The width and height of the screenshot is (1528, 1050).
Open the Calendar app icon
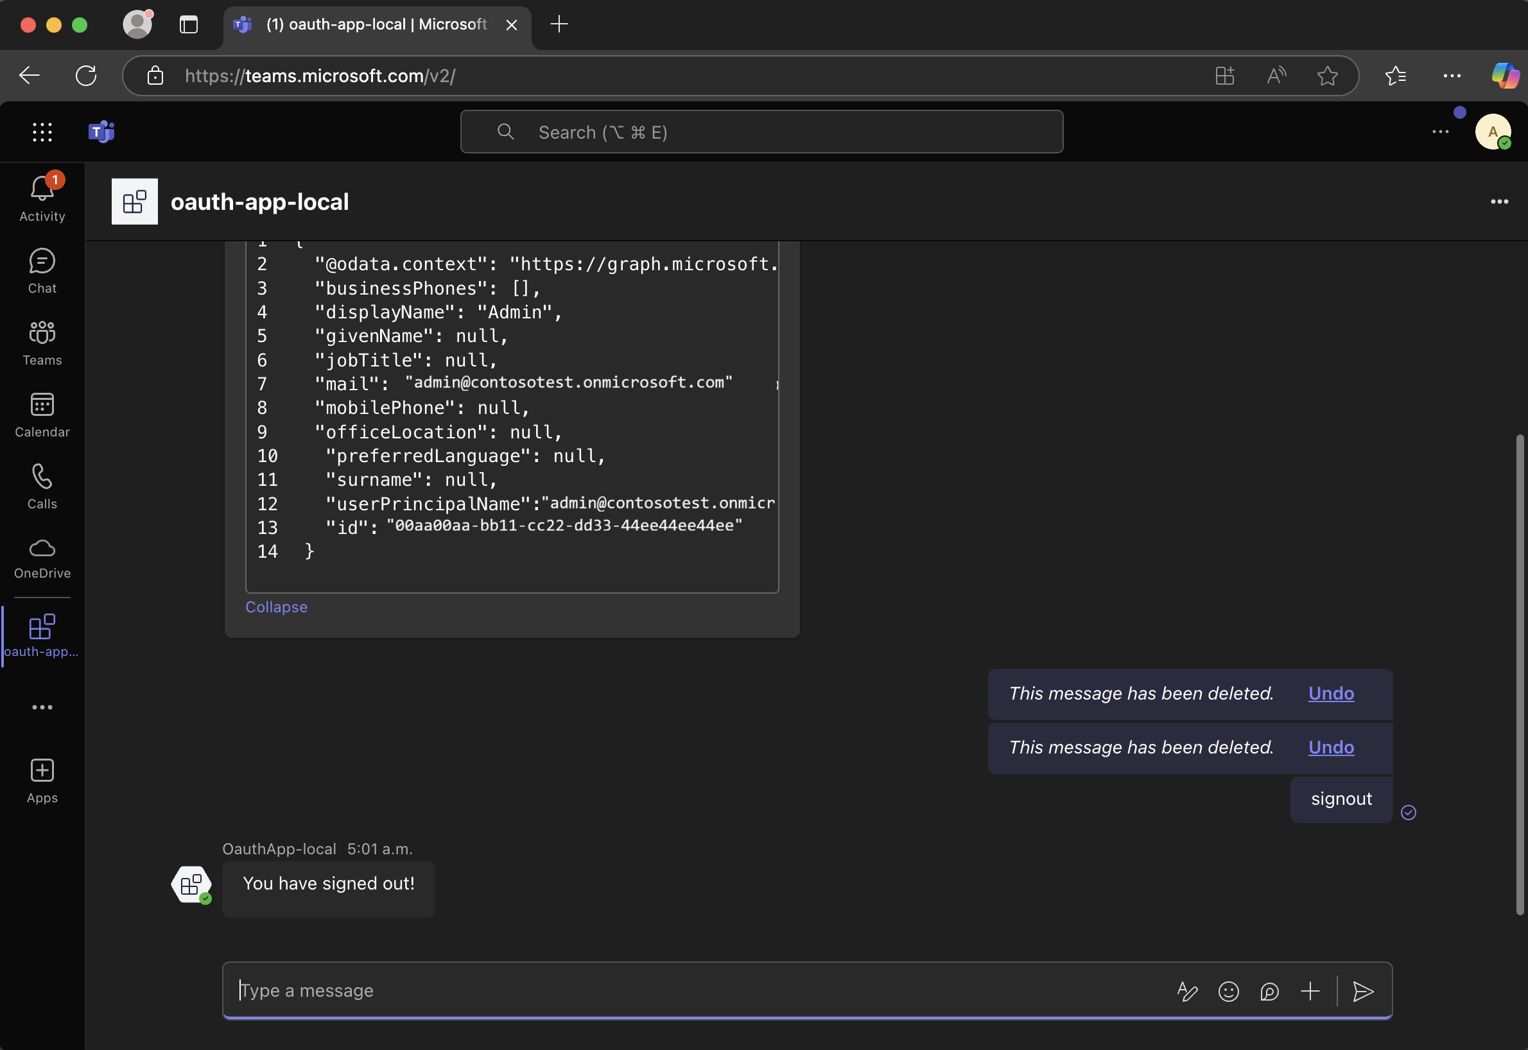tap(42, 414)
